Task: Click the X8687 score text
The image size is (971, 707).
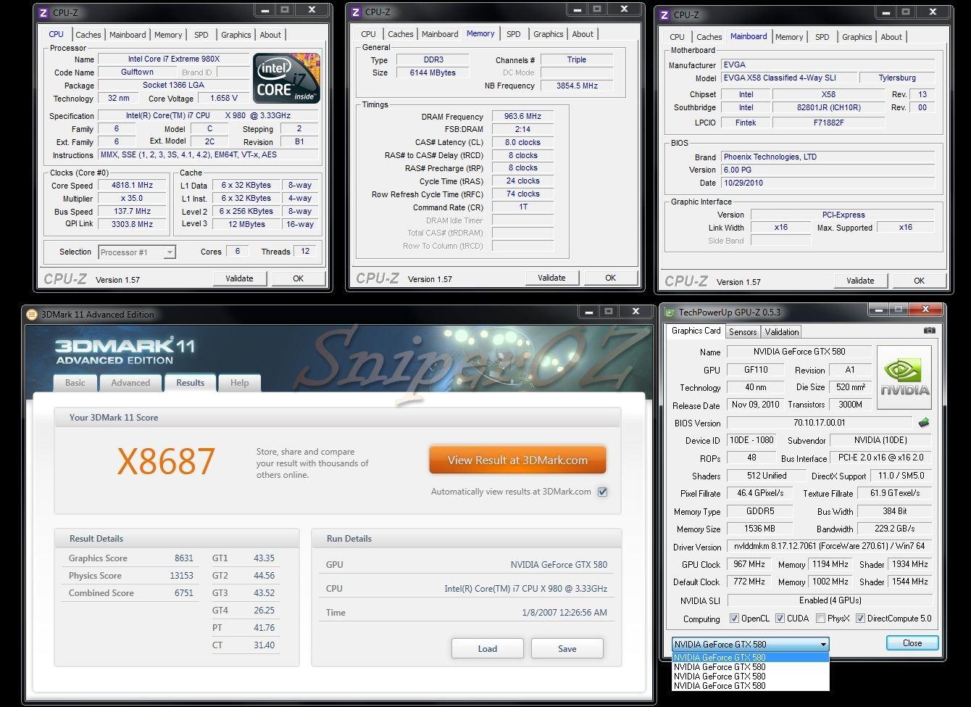Action: pyautogui.click(x=166, y=462)
